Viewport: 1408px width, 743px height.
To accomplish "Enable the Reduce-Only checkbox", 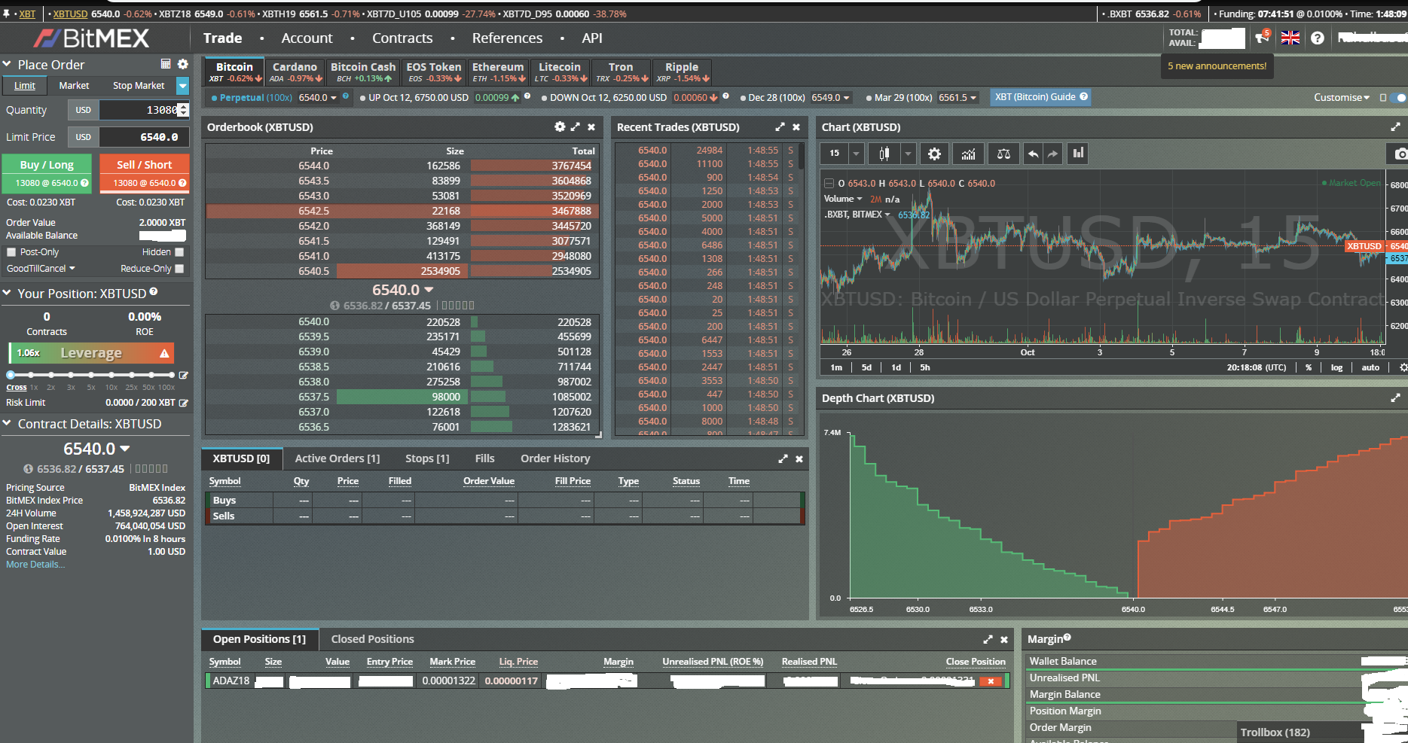I will tap(179, 269).
